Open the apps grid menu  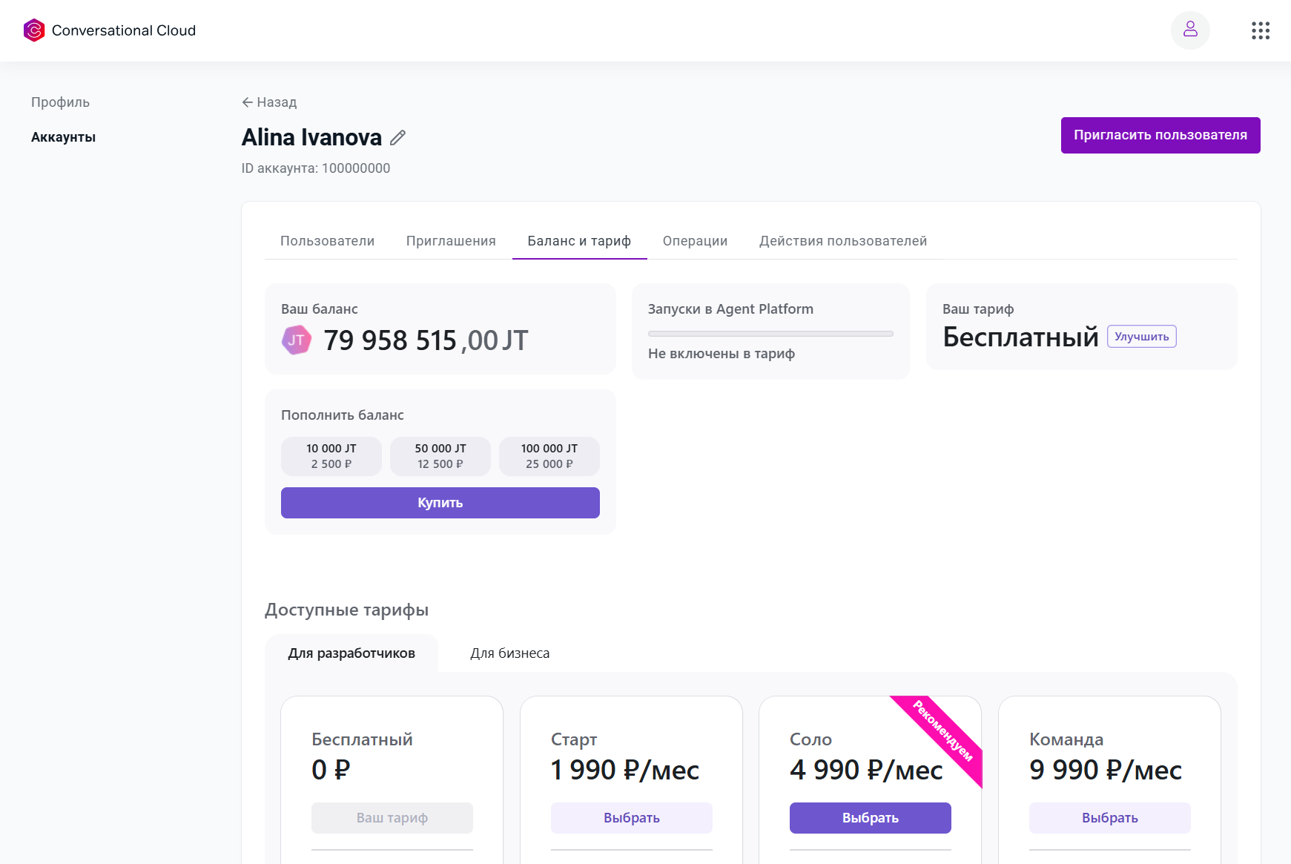point(1260,30)
